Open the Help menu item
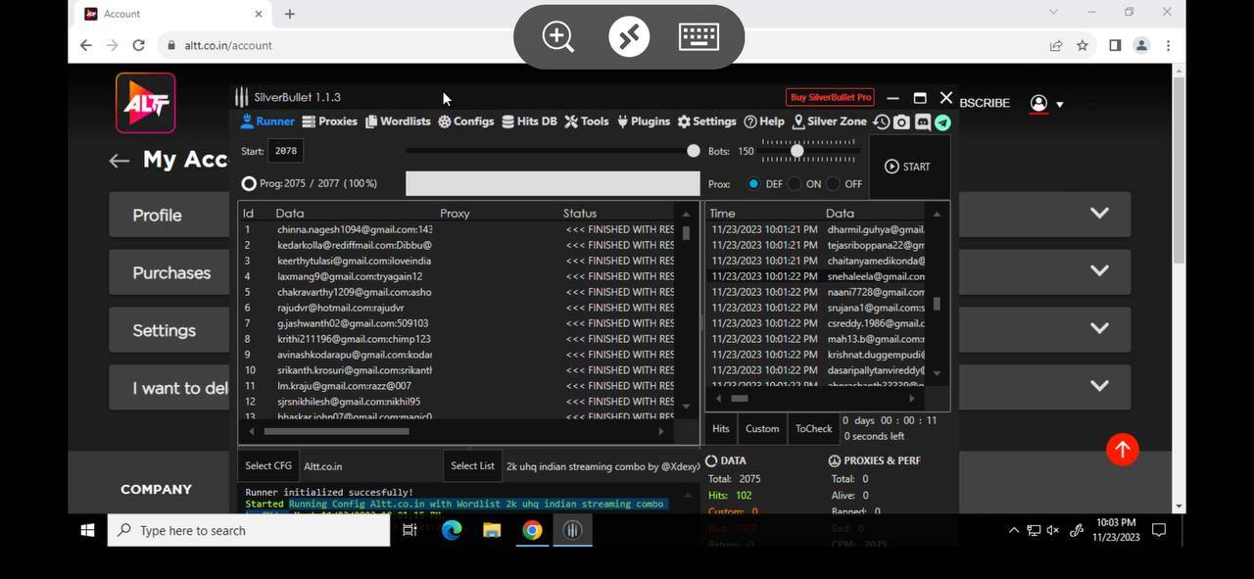Image resolution: width=1254 pixels, height=579 pixels. click(x=764, y=121)
